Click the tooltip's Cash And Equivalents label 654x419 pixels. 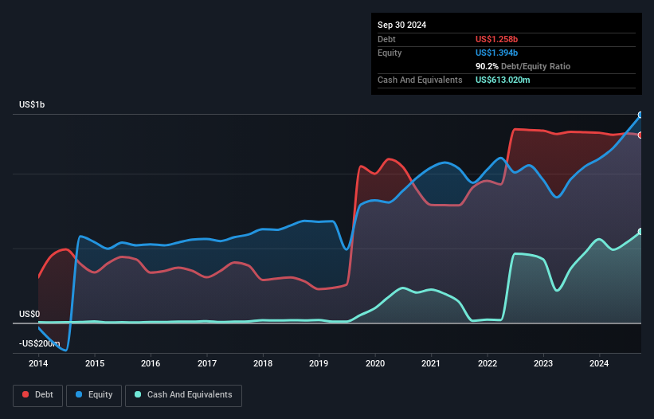(420, 80)
